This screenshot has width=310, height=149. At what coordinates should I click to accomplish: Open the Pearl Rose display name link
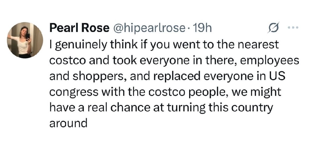79,28
